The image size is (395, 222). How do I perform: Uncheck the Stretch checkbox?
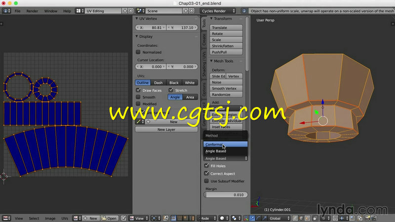171,90
